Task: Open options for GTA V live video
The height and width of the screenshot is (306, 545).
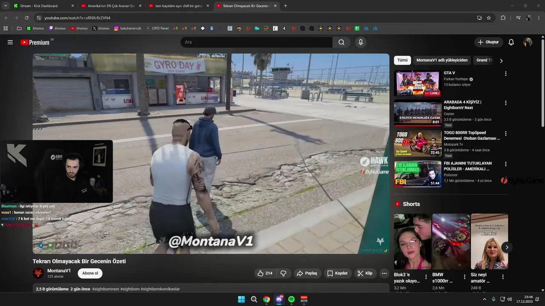Action: pos(506,74)
